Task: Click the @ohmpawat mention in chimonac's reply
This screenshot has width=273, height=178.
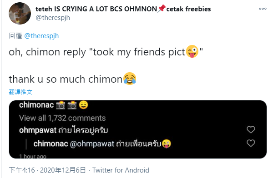Action: (92, 144)
